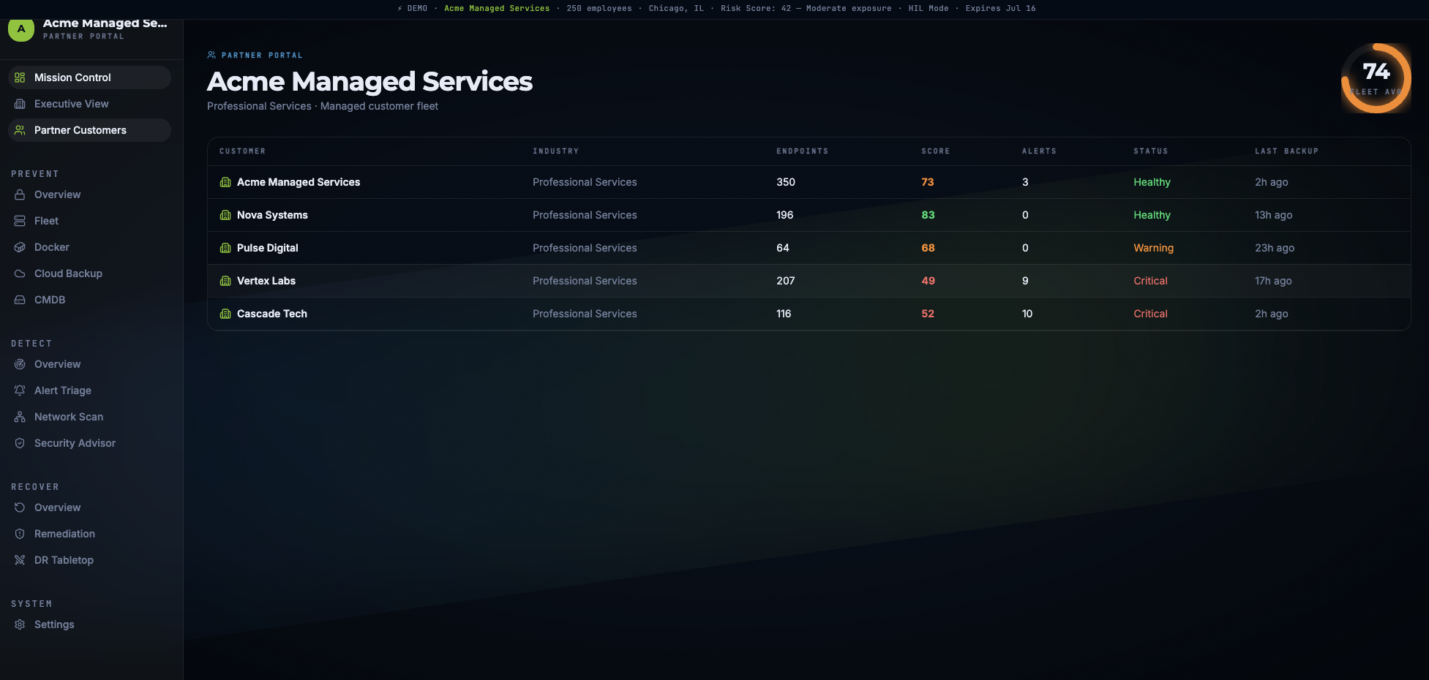This screenshot has width=1429, height=680.
Task: Click CMDB in sidebar
Action: (89, 300)
